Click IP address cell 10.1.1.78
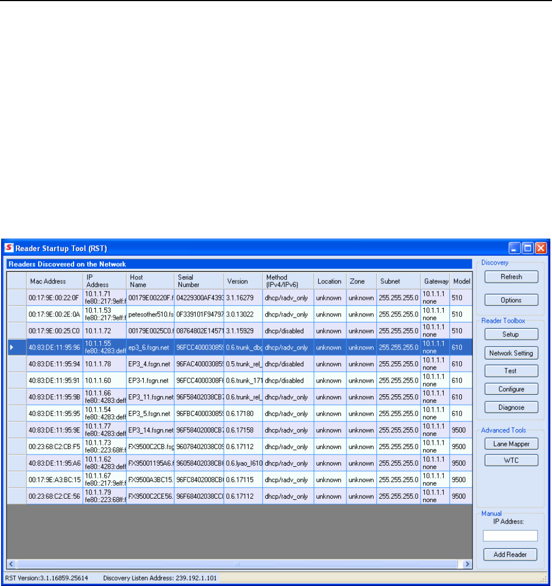This screenshot has width=552, height=586. 104,364
